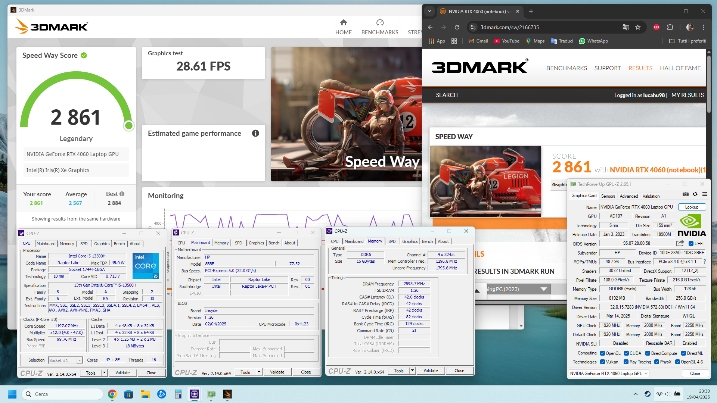This screenshot has width=717, height=403.
Task: Click the info icon beside Estimated game performance
Action: point(255,134)
